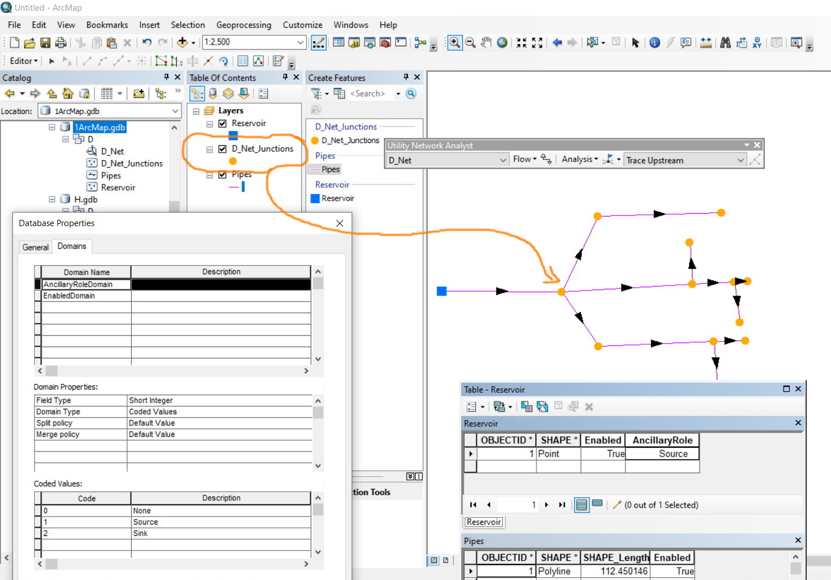Click Solve trace icon in Utility Network Analyst
The width and height of the screenshot is (831, 580).
[755, 160]
